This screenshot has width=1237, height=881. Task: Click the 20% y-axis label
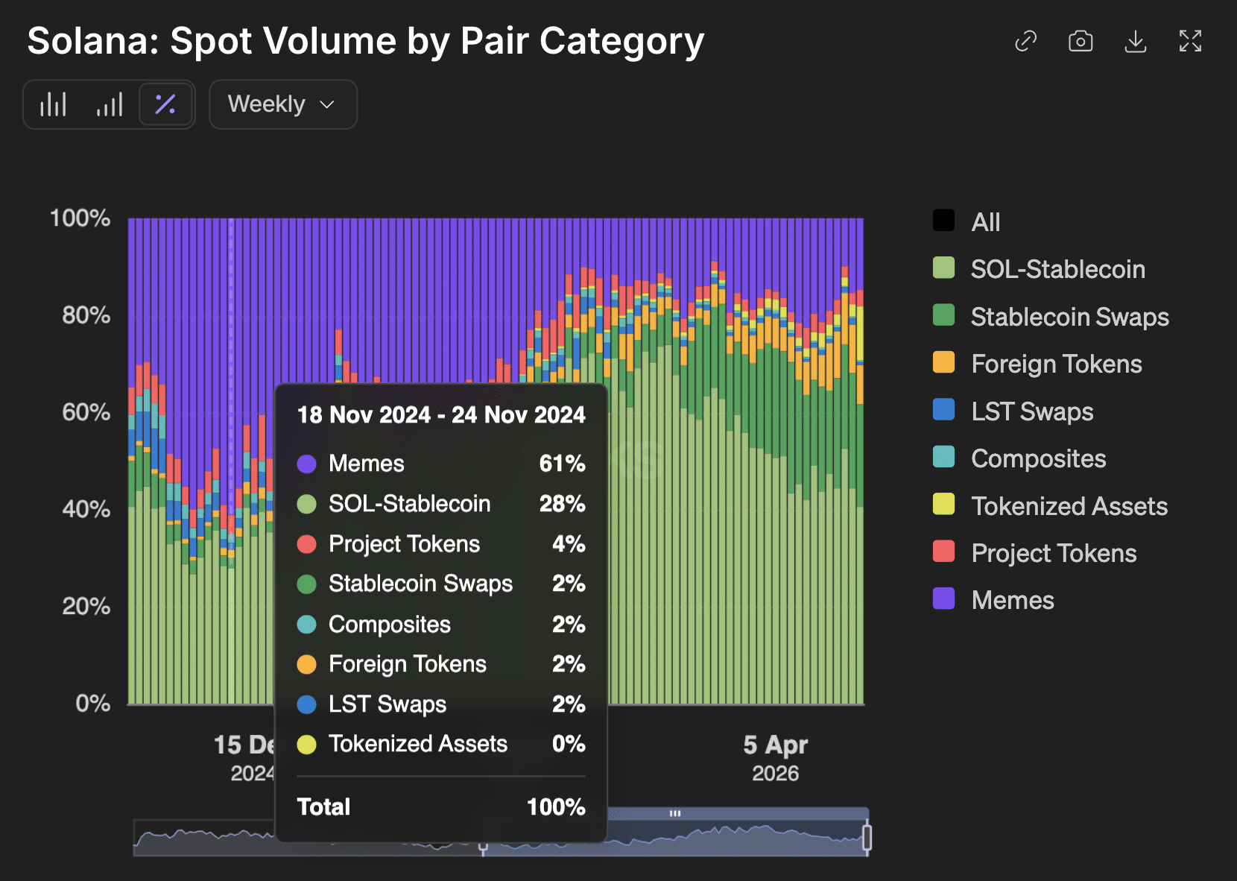pos(86,607)
